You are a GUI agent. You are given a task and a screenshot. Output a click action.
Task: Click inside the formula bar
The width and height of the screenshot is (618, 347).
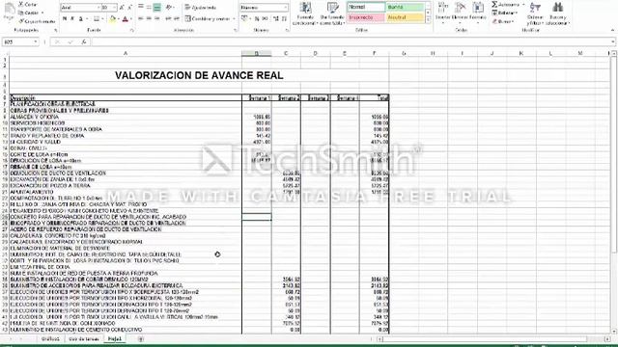(x=351, y=41)
